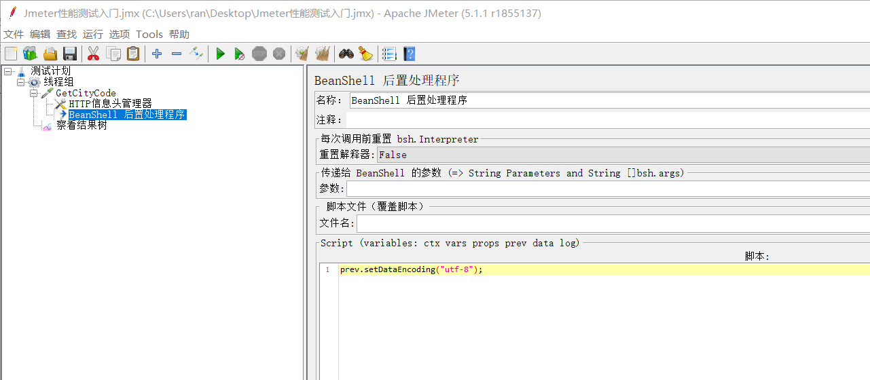Click the Toggle enable/disable toolbar icon

(x=196, y=54)
